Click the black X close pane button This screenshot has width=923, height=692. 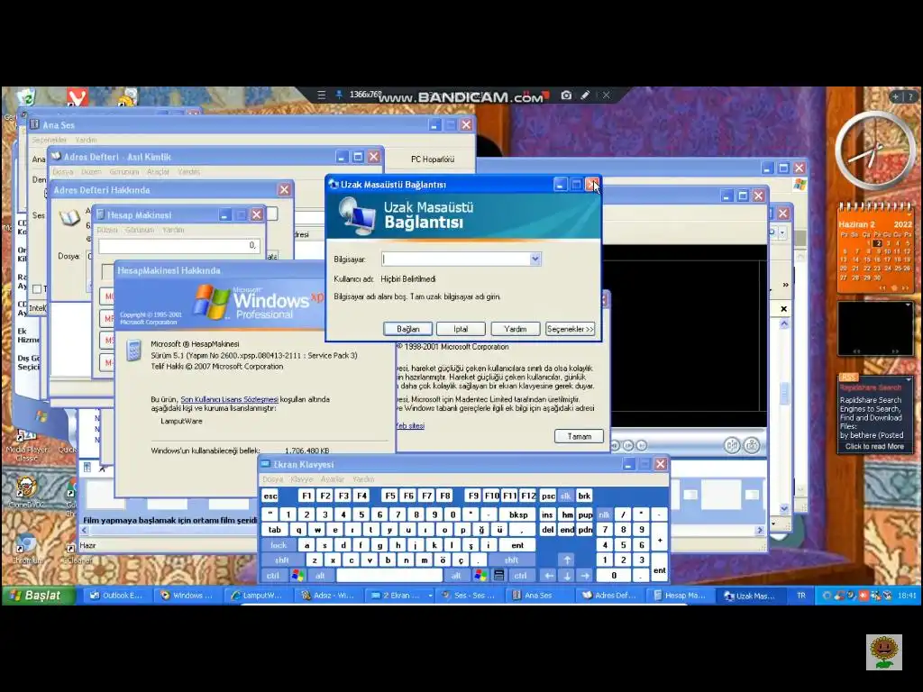click(x=783, y=309)
